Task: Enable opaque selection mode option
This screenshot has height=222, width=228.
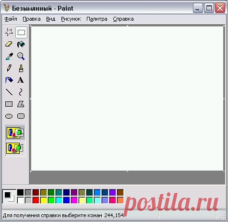Action: (x=15, y=133)
